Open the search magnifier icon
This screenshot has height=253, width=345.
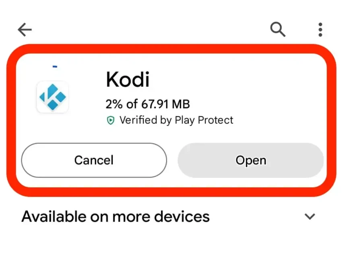click(278, 29)
